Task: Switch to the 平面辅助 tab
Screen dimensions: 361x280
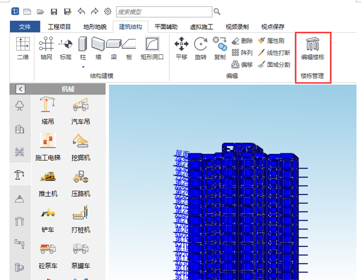Action: (166, 26)
